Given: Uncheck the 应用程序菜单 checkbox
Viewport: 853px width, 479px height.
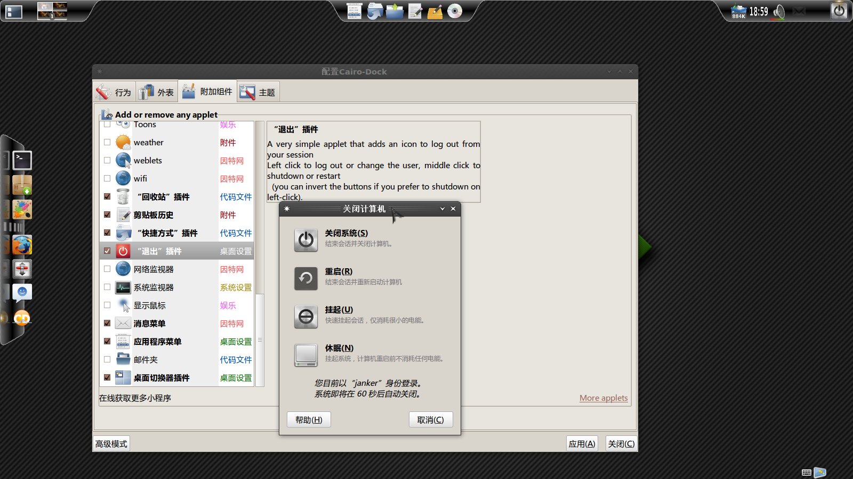Looking at the screenshot, I should pos(107,341).
